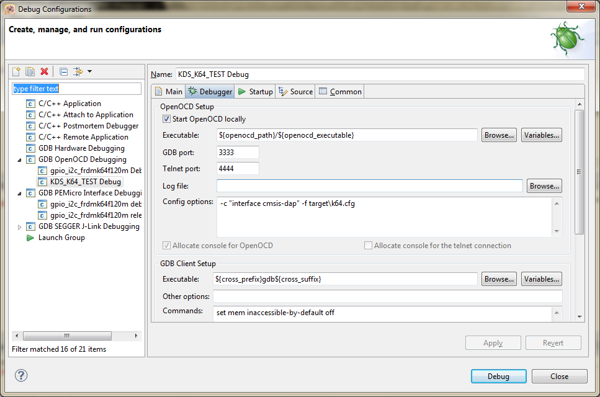Click the configuration Name field
The image size is (600, 397).
(380, 74)
